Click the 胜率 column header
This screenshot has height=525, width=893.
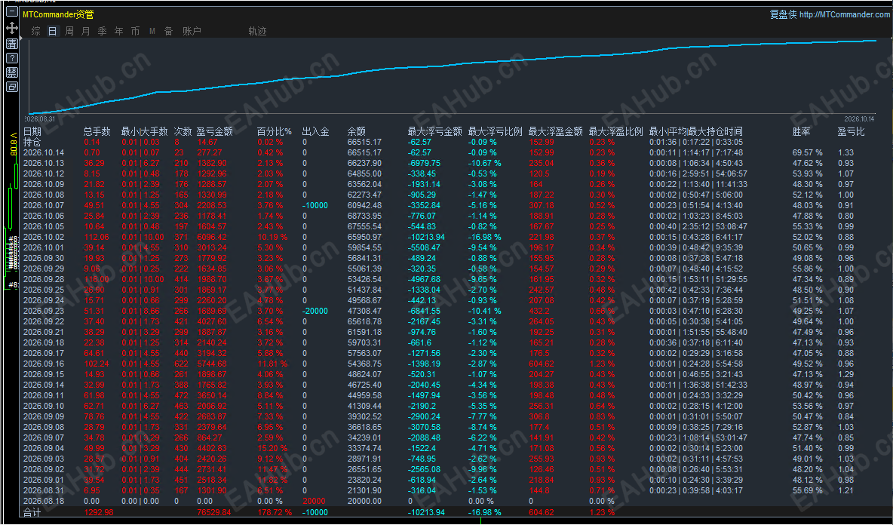801,131
